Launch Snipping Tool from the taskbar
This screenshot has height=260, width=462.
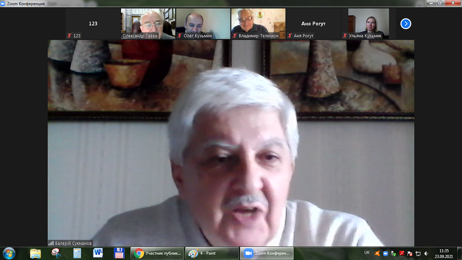pyautogui.click(x=56, y=253)
